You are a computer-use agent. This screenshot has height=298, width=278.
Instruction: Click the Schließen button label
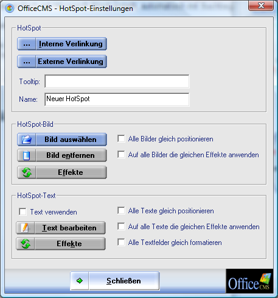[x=123, y=281]
